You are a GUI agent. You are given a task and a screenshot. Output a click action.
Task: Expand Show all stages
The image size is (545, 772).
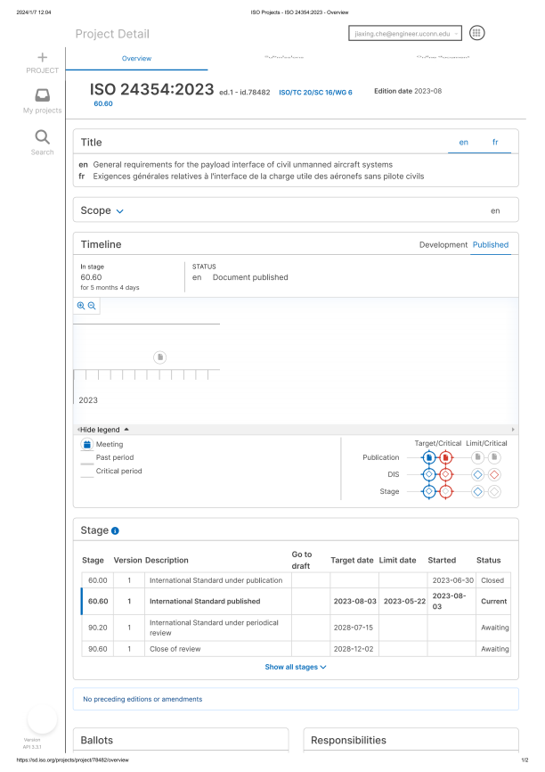click(x=296, y=666)
